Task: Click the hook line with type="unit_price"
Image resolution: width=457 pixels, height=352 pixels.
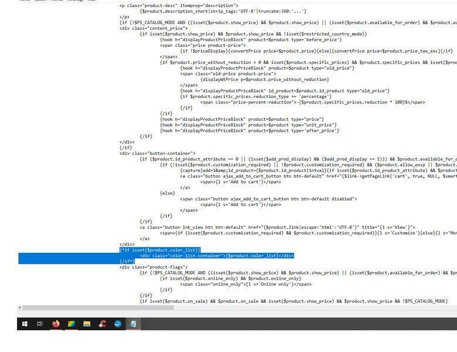Action: 248,125
